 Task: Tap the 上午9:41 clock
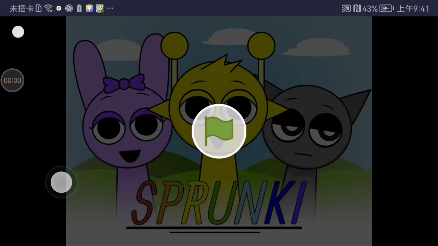coord(413,9)
